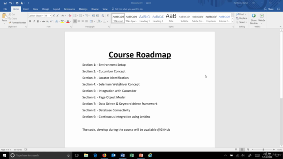Switch to Print Layout view
Screen dimensions: 283x159
(x=242, y=149)
